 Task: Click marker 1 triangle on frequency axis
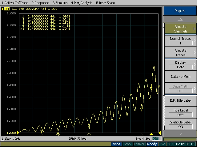click(41, 134)
